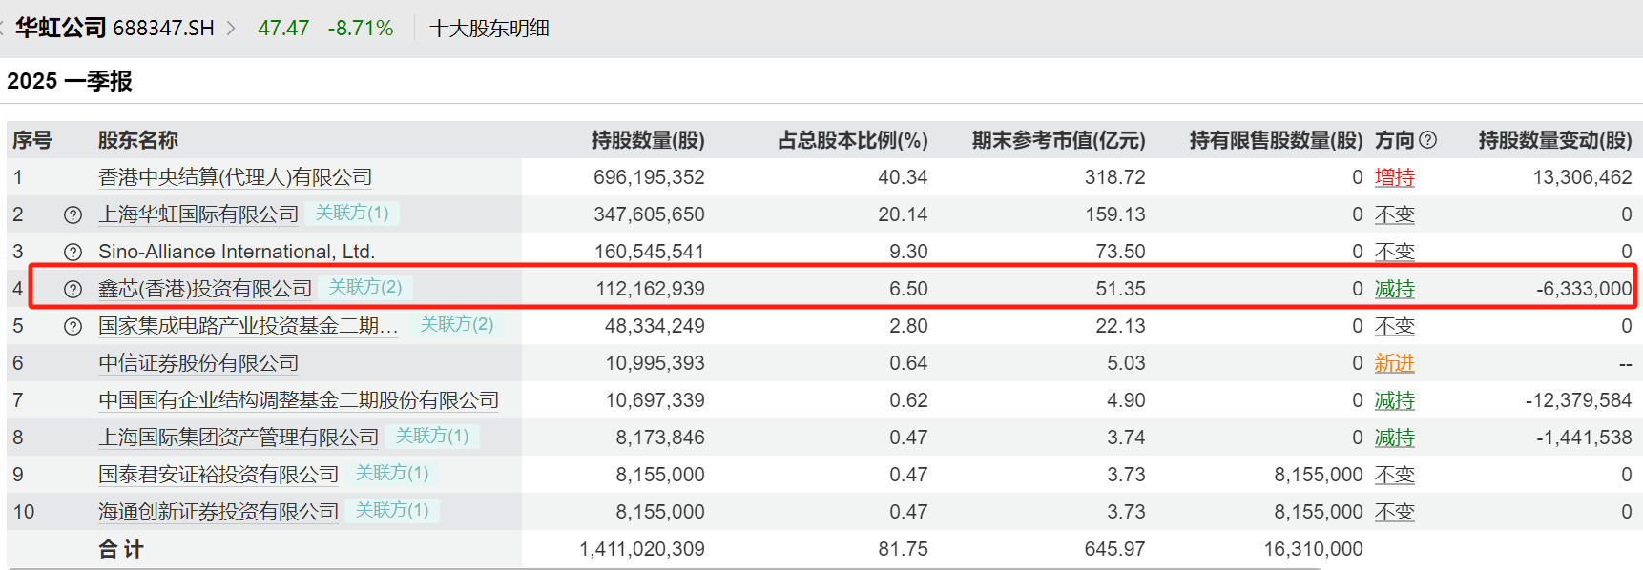Open shareholder Sino-Alliance International, Ltd.
1643x570 pixels.
tap(237, 252)
